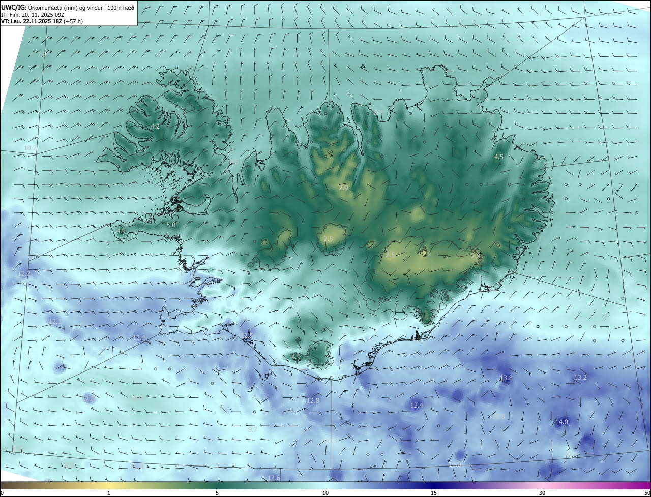Click the title line "Úrkomumætti (mm) og vindur í 100m hæð"

coord(81,7)
